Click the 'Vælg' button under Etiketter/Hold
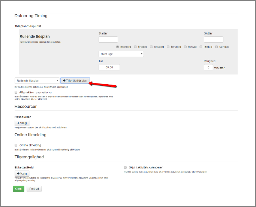This screenshot has height=207, width=256. 22,174
